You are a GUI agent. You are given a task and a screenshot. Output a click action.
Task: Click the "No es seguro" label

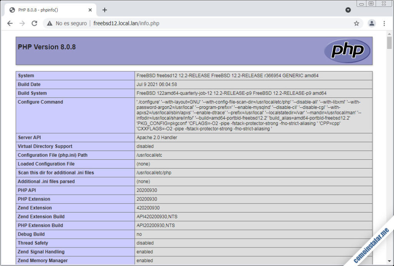click(x=72, y=23)
